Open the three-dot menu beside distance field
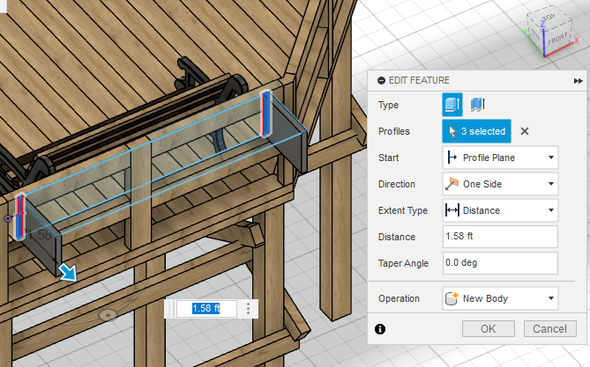590x367 pixels. pyautogui.click(x=248, y=309)
